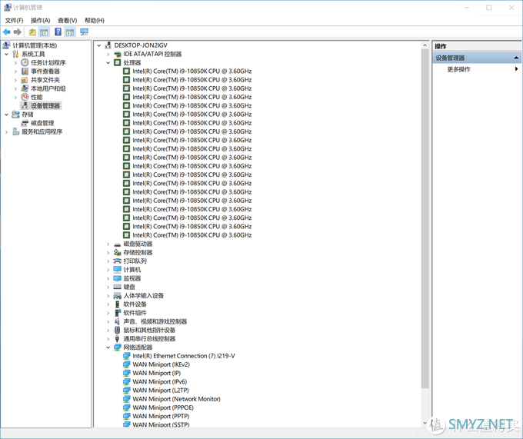
Task: Select WAN Miniport (IP) adapter
Action: pyautogui.click(x=156, y=374)
